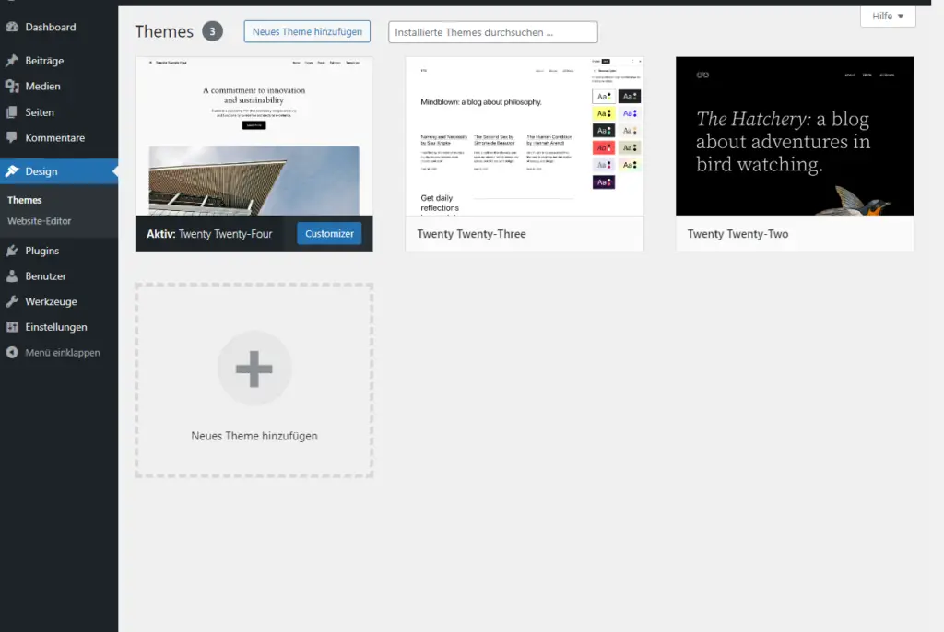Image resolution: width=944 pixels, height=632 pixels.
Task: Open the Website-Editor submenu entry
Action: tap(39, 221)
